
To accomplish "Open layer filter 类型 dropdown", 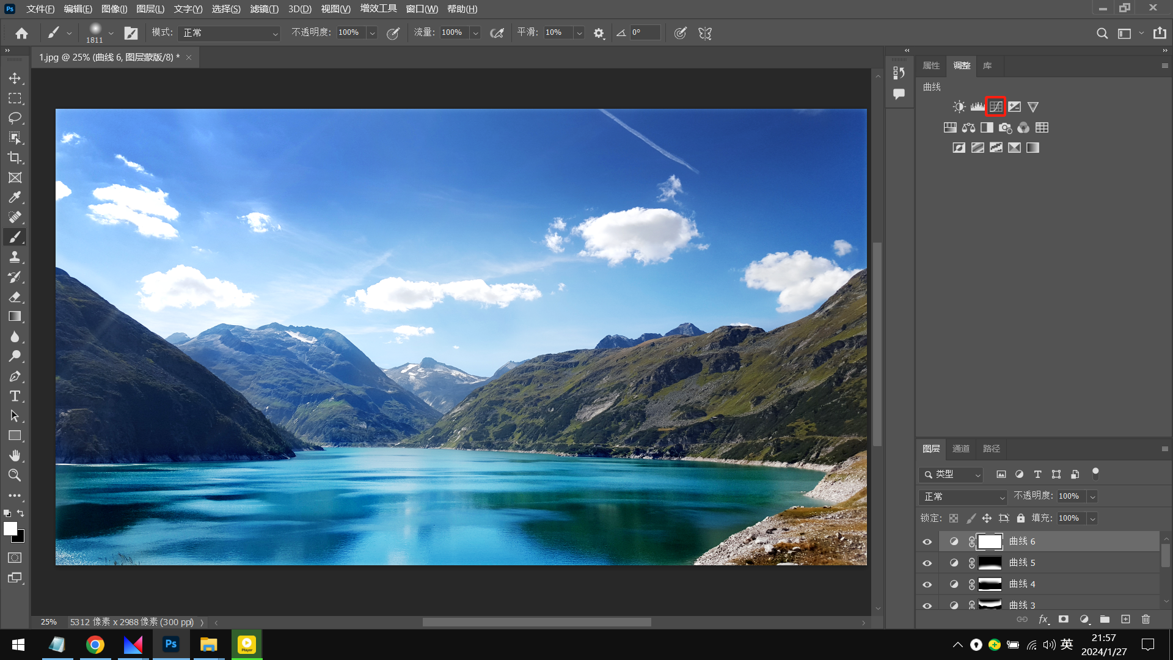I will 951,474.
